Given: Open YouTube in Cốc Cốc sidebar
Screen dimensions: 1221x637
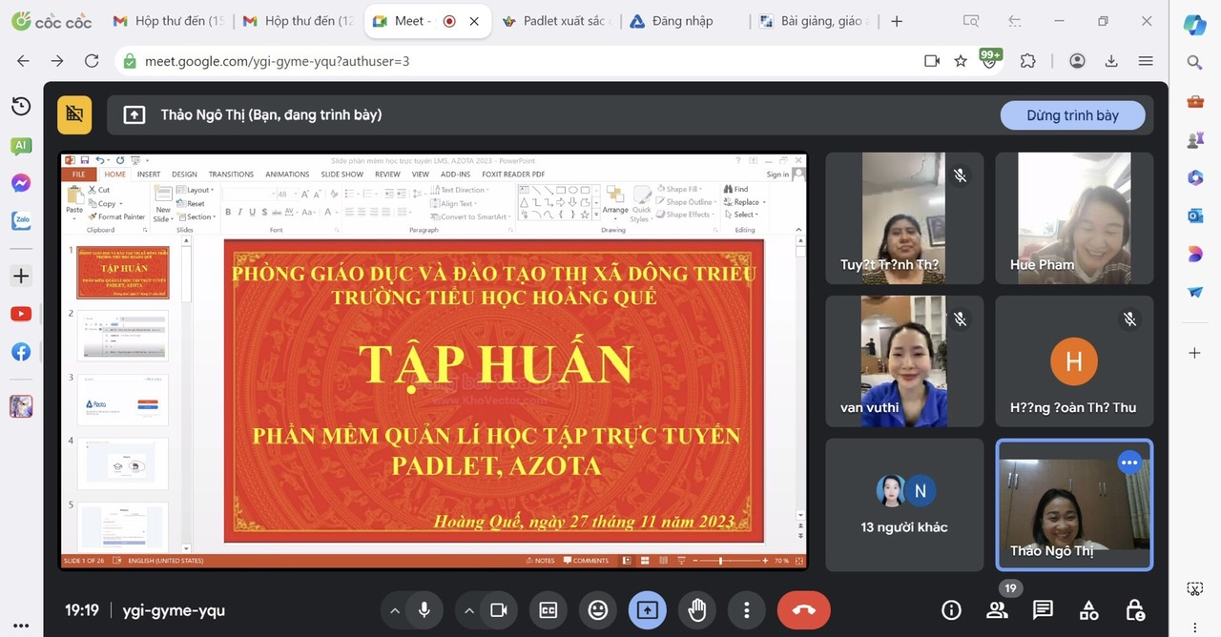Looking at the screenshot, I should point(21,314).
